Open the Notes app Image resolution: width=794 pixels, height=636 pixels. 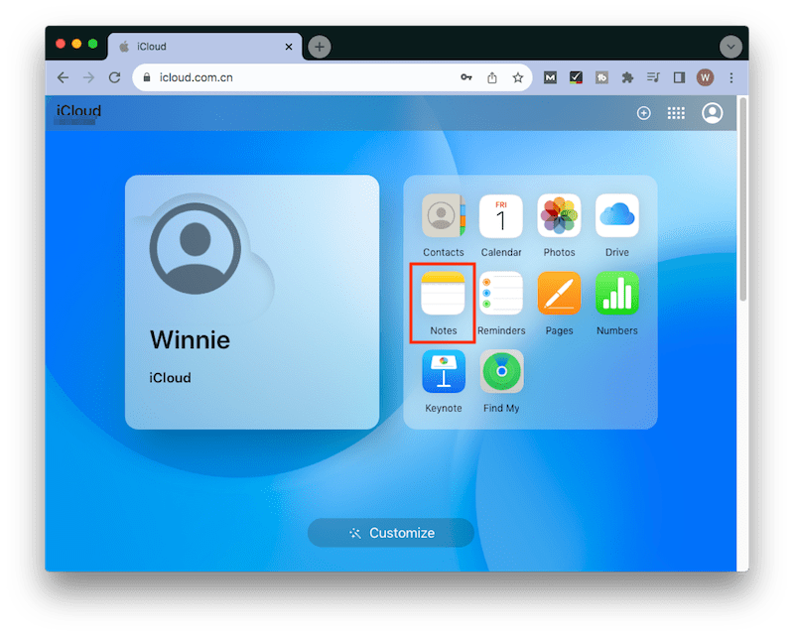pyautogui.click(x=443, y=293)
